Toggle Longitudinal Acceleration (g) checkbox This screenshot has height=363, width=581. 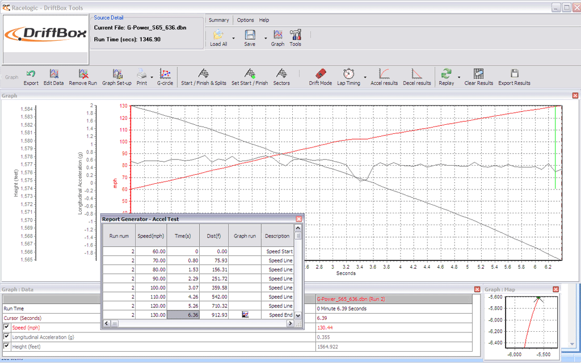[6, 336]
